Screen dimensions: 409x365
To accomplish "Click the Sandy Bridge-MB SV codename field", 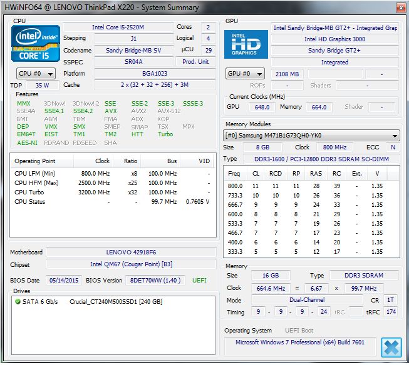I will click(133, 50).
